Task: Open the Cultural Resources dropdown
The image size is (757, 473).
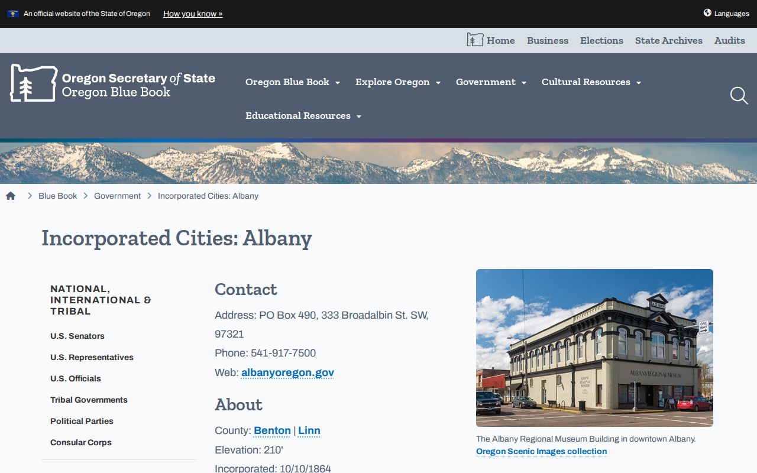Action: click(591, 82)
